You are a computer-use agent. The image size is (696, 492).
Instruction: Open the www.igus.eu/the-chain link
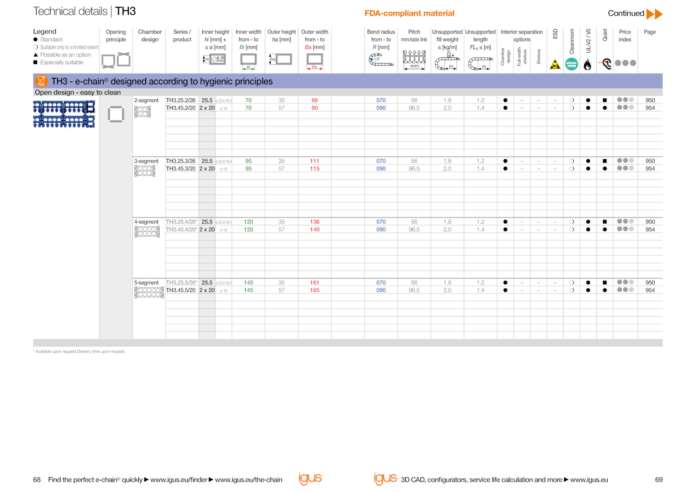click(x=248, y=480)
